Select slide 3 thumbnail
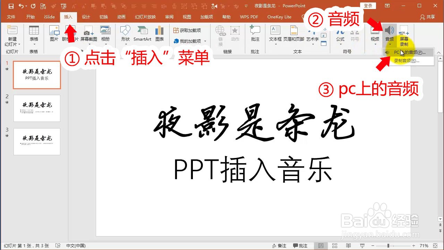Image resolution: width=444 pixels, height=250 pixels. [x=37, y=142]
